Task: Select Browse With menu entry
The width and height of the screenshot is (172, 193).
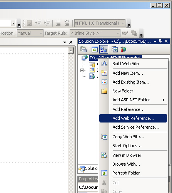Action: [133, 164]
